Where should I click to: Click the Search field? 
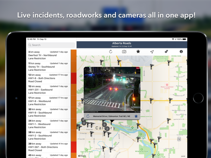[51, 45]
